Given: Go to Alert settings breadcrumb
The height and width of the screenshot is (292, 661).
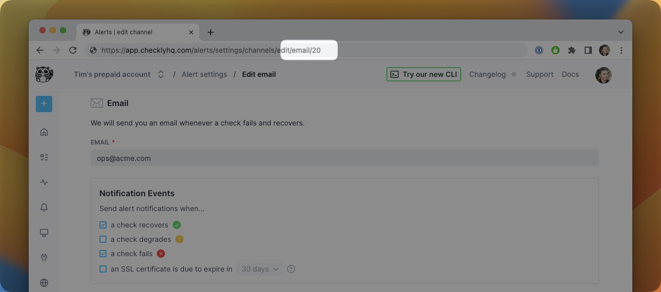Looking at the screenshot, I should point(204,74).
